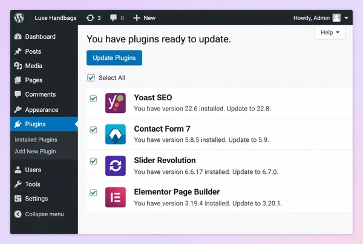Image resolution: width=363 pixels, height=244 pixels.
Task: Click the Update Plugins button
Action: pyautogui.click(x=114, y=58)
